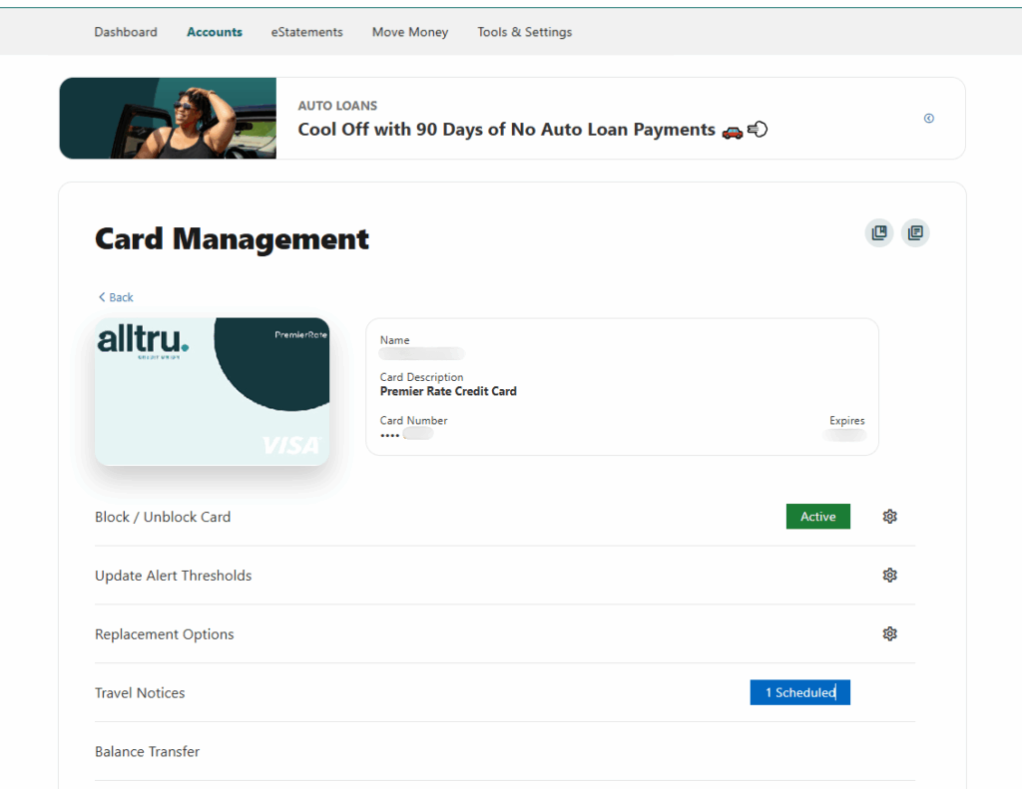Open the gear icon next to Replacement Options

(889, 633)
